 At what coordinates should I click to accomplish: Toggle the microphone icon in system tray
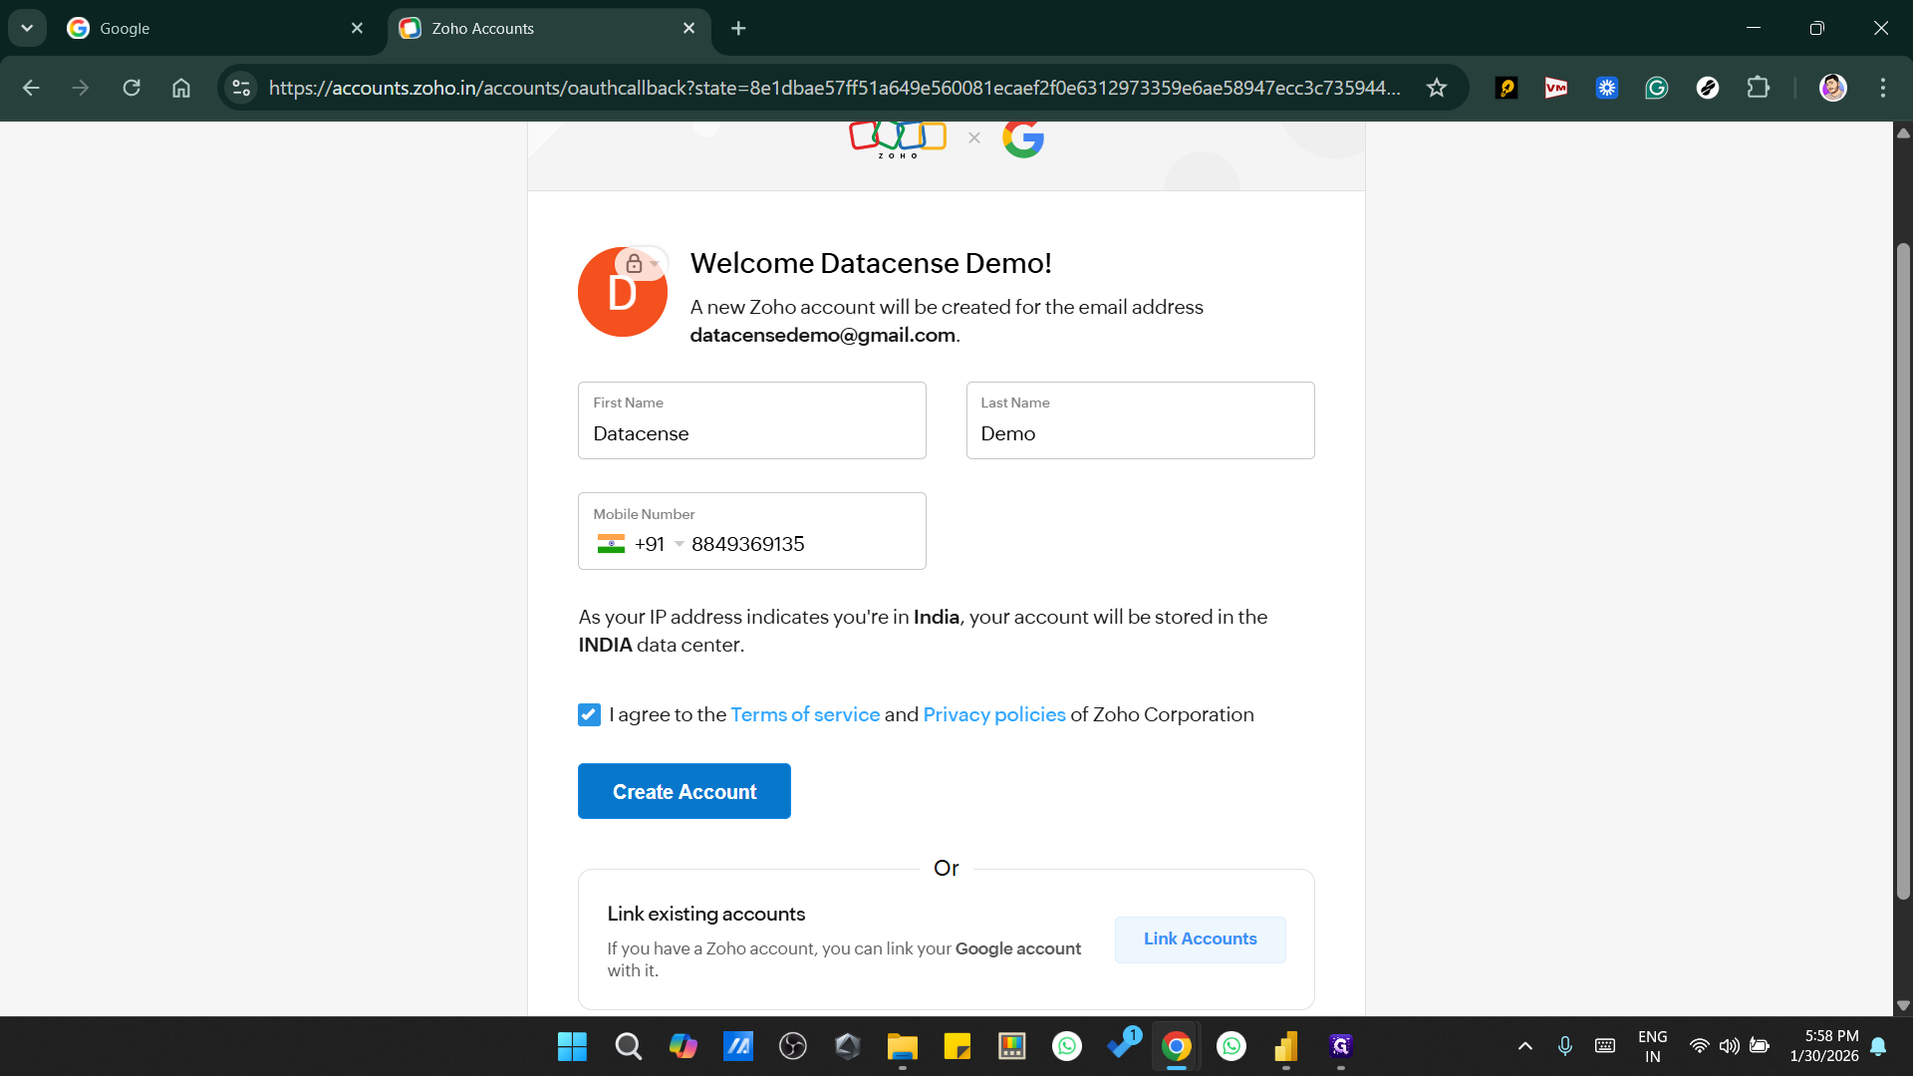click(1564, 1046)
